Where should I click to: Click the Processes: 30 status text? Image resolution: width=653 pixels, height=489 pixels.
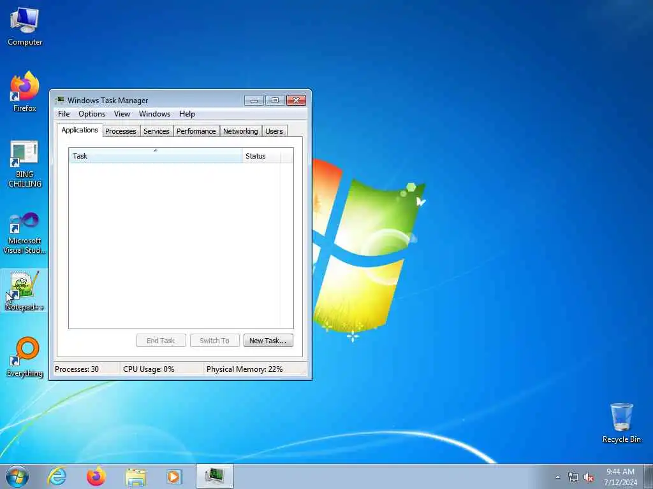[77, 369]
